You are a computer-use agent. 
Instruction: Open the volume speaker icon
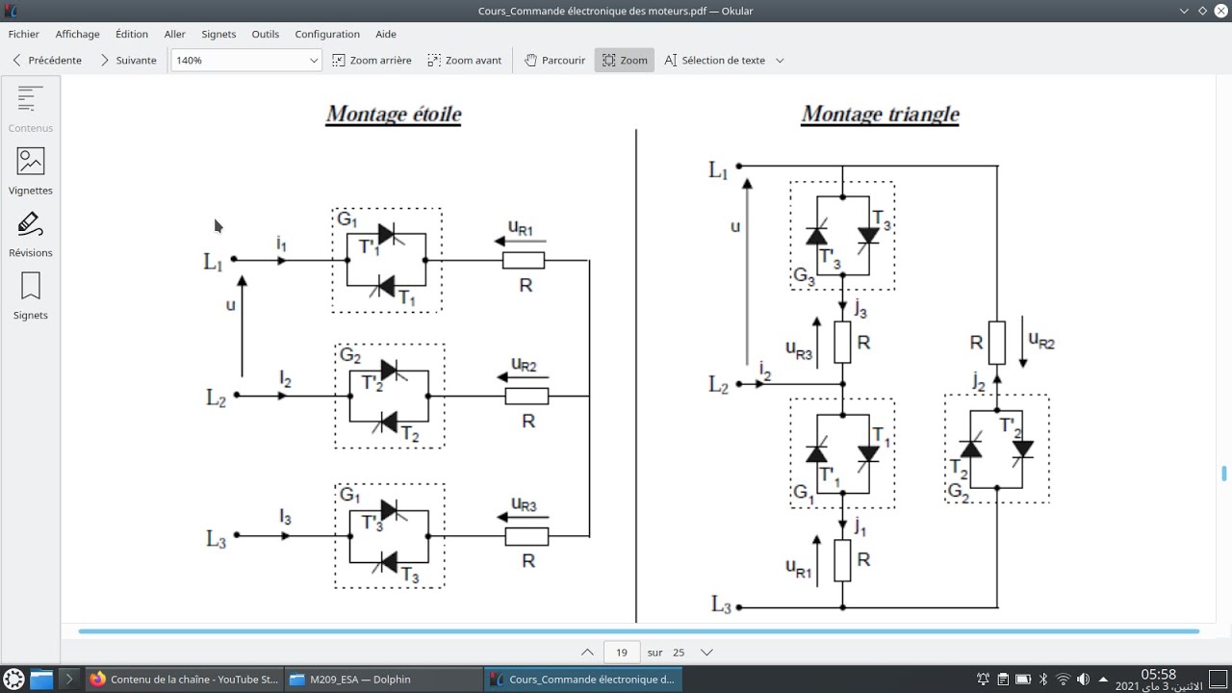(1084, 679)
